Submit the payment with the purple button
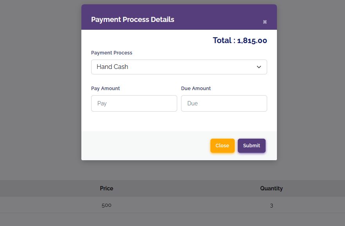Viewport: 345px width, 226px height. (252, 146)
